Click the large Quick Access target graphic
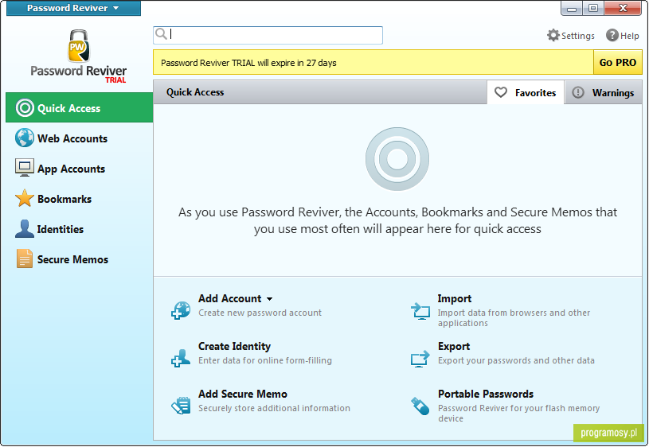Image resolution: width=649 pixels, height=447 pixels. click(x=397, y=159)
